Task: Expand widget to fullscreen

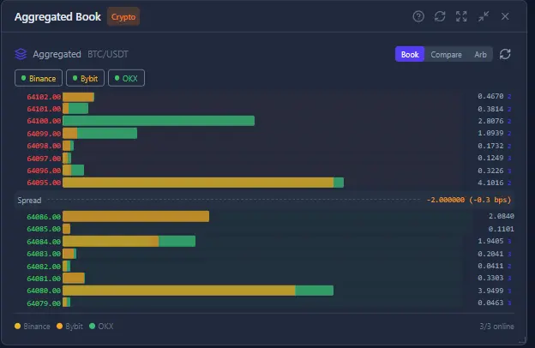Action: point(461,16)
